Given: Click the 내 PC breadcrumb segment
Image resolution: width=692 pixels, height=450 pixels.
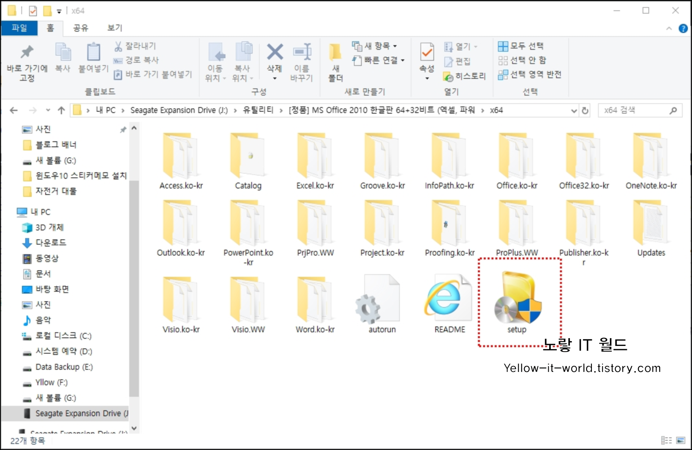Looking at the screenshot, I should (x=106, y=110).
